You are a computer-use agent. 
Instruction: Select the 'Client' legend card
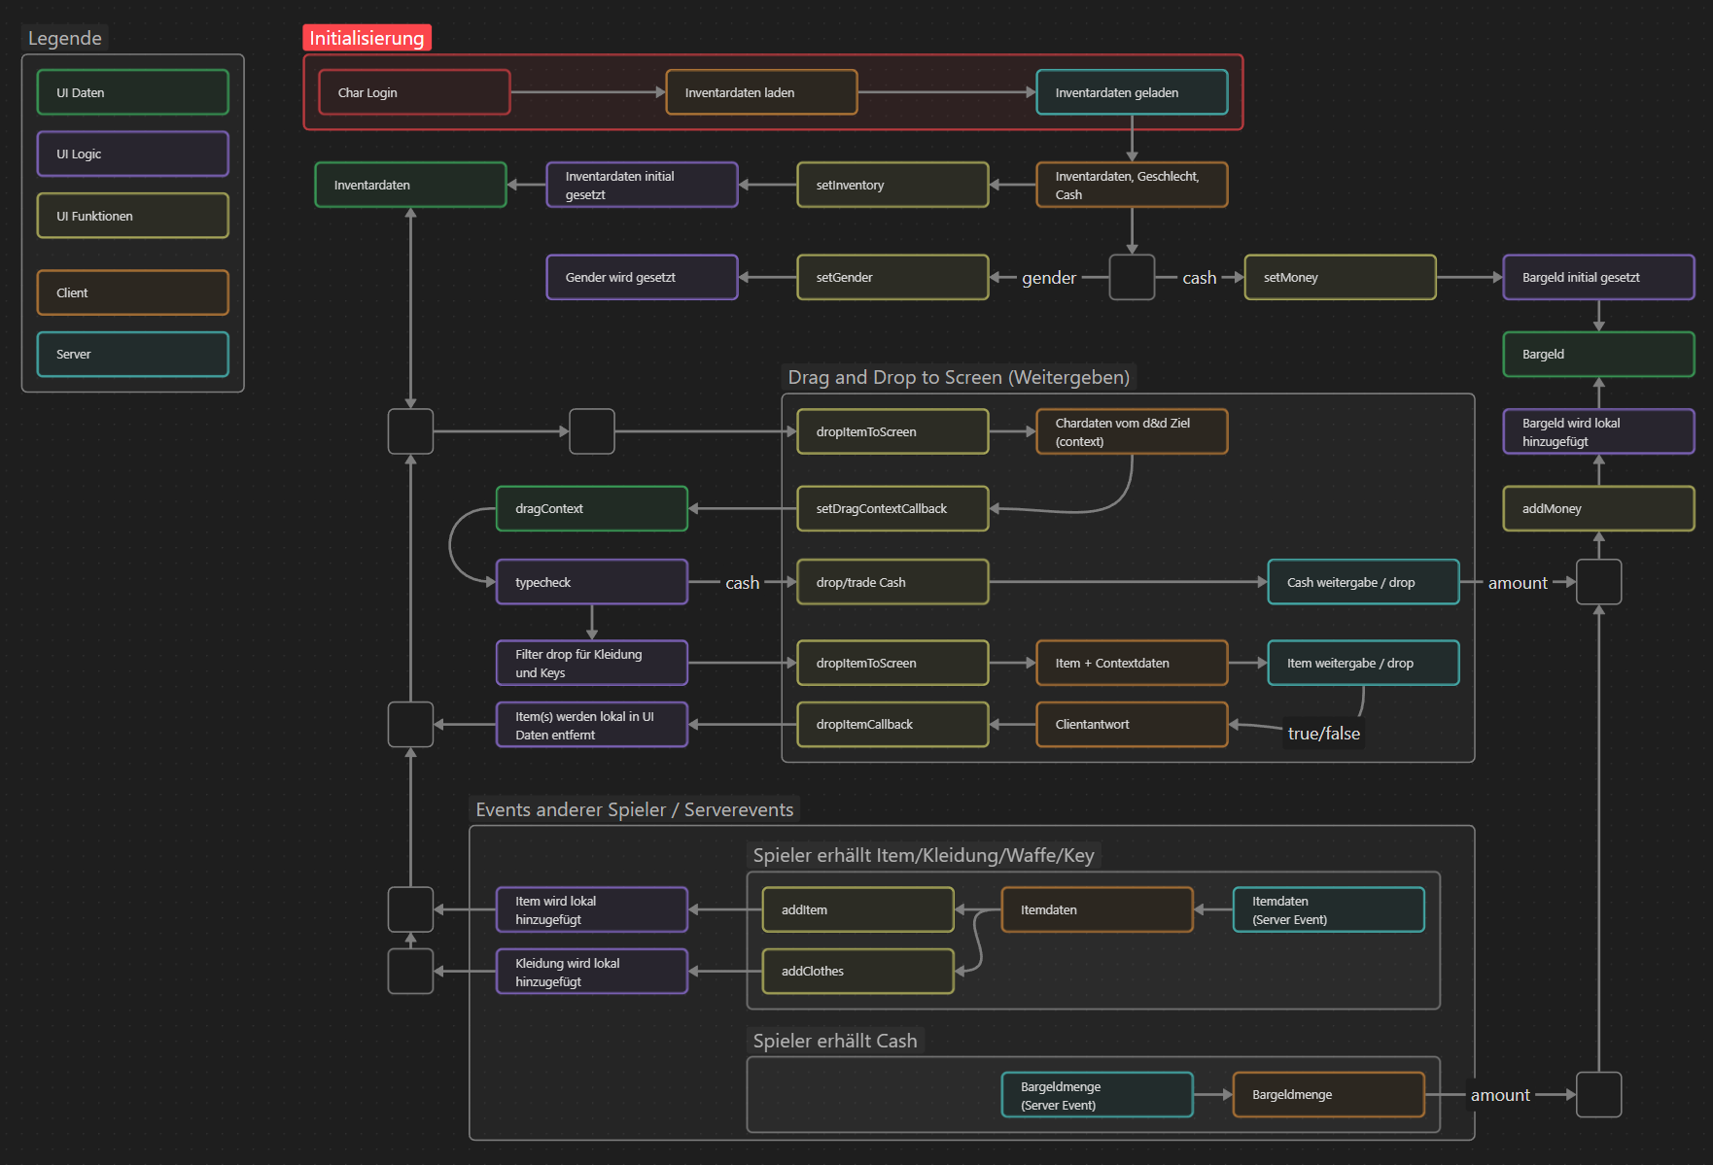pos(133,292)
